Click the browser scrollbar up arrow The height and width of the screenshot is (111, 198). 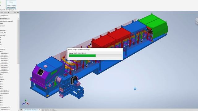[19, 18]
